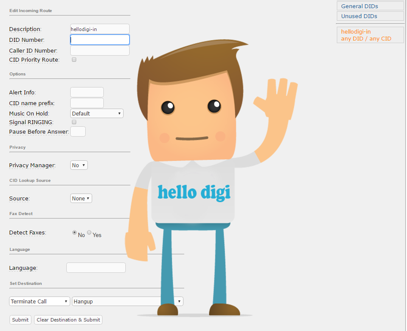Screen dimensions: 407x331
Task: Click the Caller ID Number field
Action: pyautogui.click(x=99, y=50)
